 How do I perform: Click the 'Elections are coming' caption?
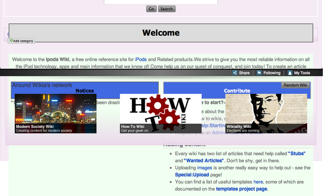[243, 130]
